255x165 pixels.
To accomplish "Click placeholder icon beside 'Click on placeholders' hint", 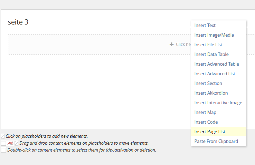I will pyautogui.click(x=3, y=136).
